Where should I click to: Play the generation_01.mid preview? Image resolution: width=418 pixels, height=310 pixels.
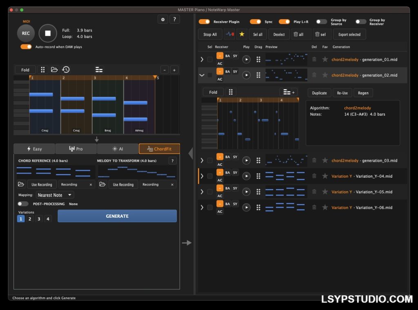(x=246, y=60)
